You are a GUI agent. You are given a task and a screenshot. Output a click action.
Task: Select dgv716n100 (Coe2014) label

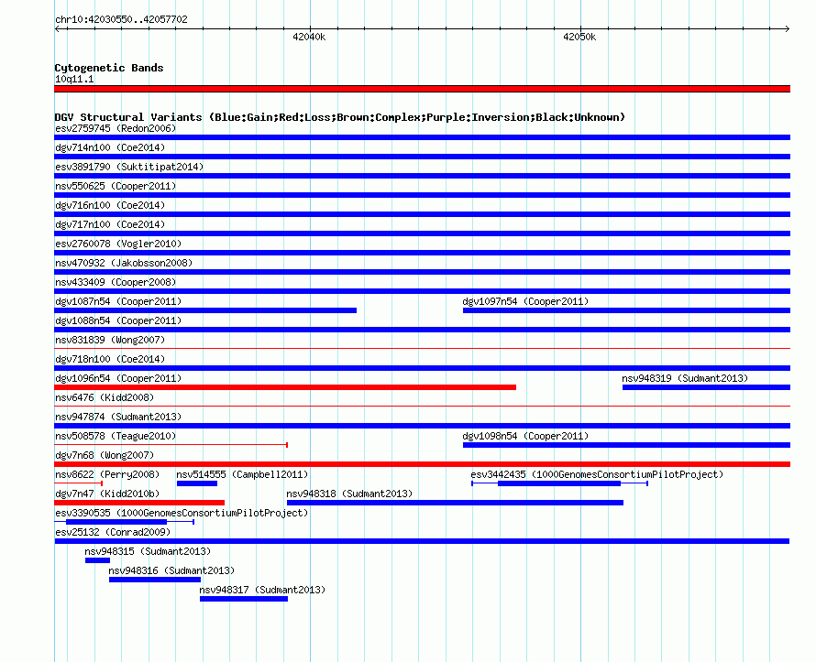pyautogui.click(x=110, y=205)
